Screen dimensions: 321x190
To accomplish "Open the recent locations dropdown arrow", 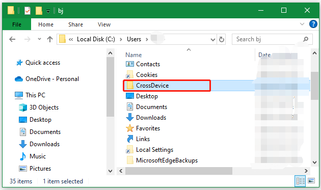I will (40, 39).
